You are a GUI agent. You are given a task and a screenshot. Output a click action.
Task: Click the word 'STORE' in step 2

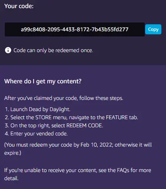[x=44, y=117]
